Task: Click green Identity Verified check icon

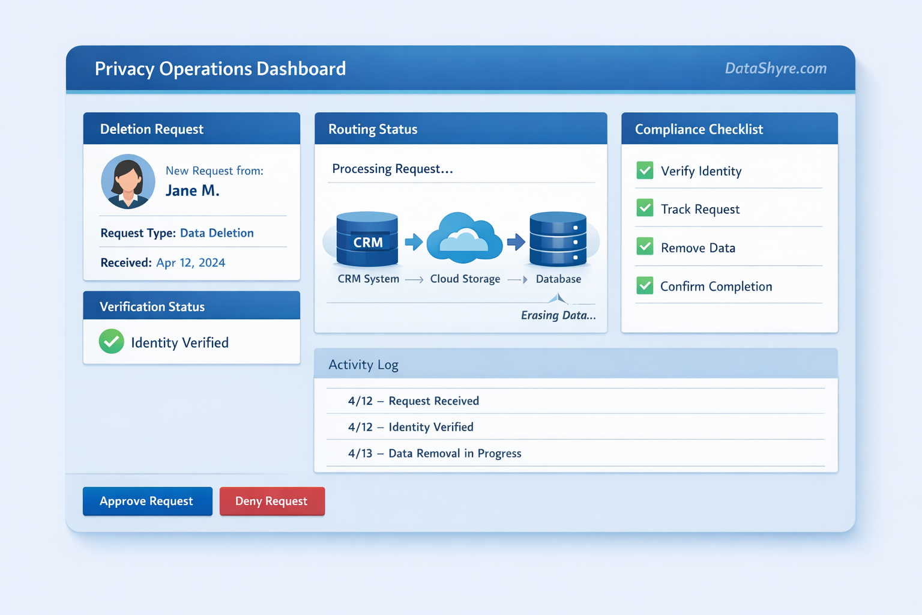Action: pos(112,342)
